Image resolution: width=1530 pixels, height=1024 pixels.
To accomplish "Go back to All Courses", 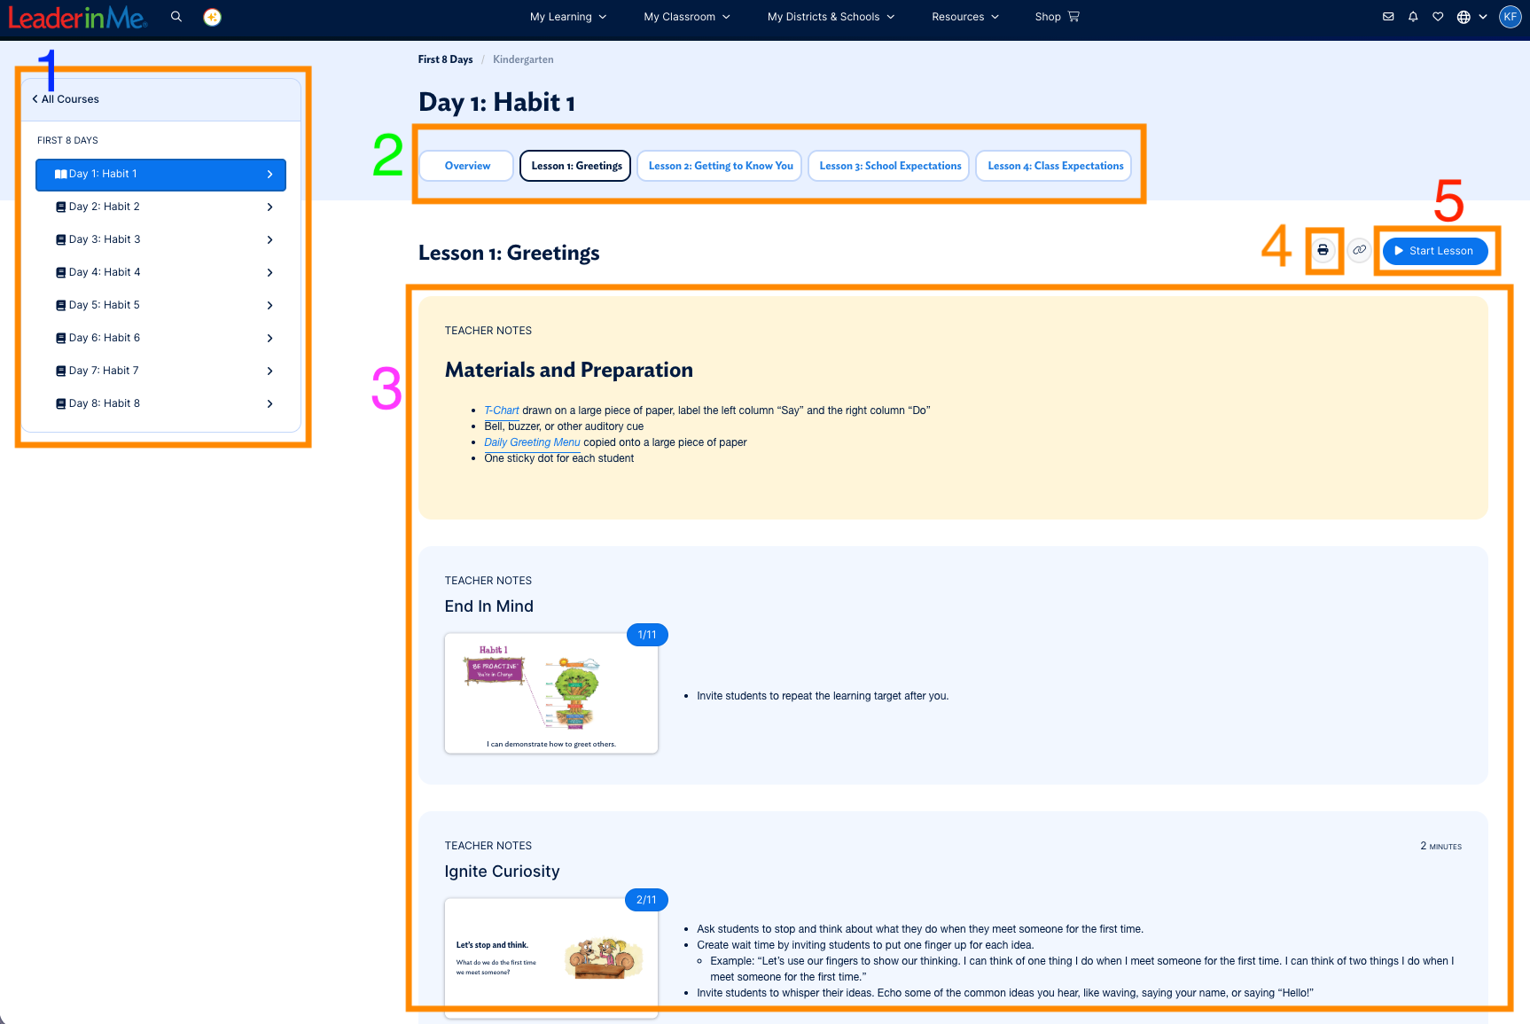I will (66, 99).
